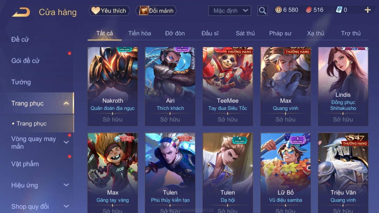
Task: Open the Gói đề cử sidebar item
Action: click(25, 60)
